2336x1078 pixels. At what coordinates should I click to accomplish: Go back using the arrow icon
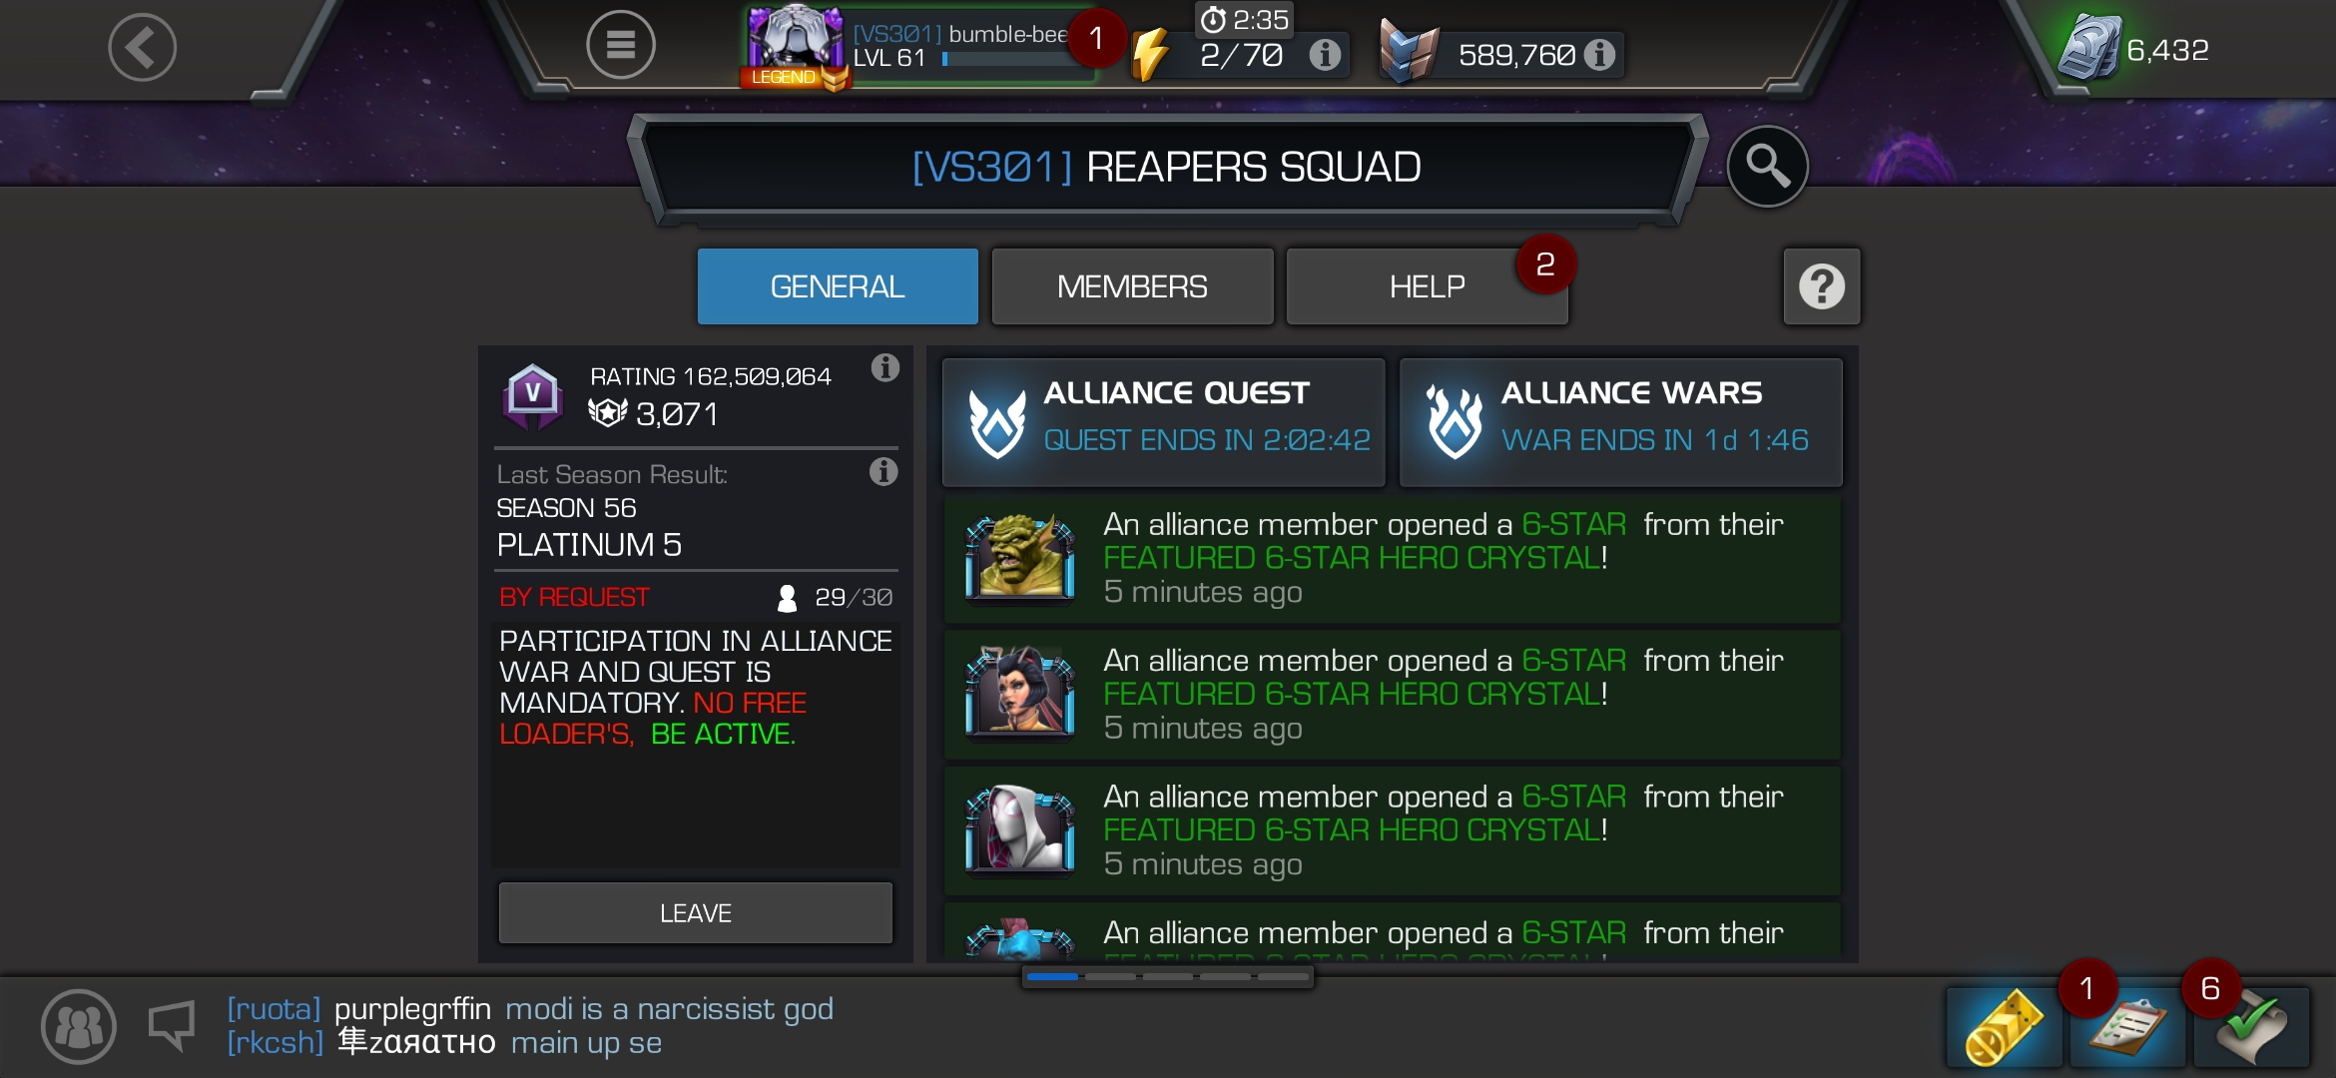pyautogui.click(x=142, y=47)
